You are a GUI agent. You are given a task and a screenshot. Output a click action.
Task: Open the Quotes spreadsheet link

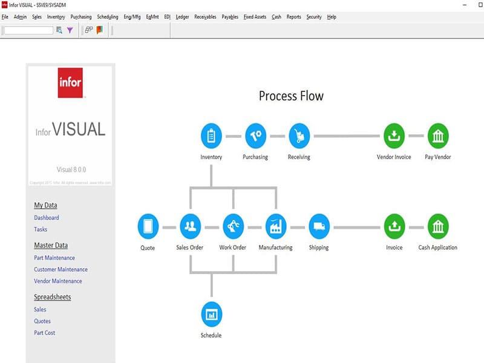pos(42,321)
